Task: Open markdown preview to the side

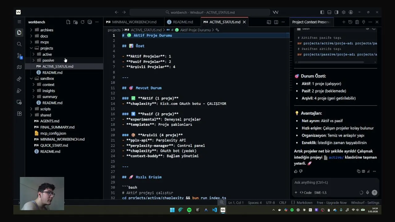Action: (269, 22)
